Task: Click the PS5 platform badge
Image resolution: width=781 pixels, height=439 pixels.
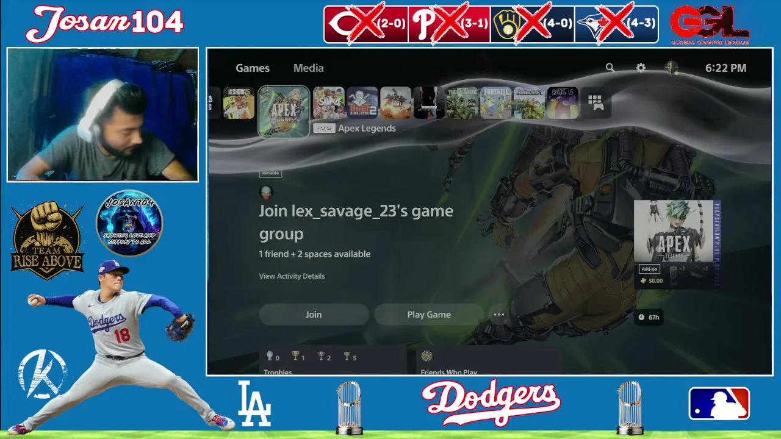Action: click(324, 128)
